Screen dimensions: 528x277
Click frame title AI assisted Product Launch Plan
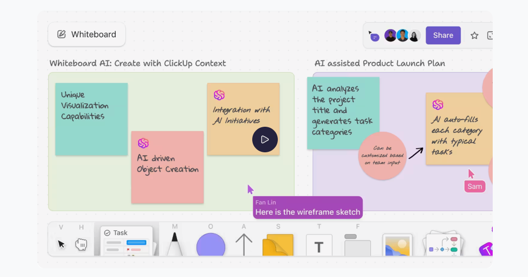[380, 63]
